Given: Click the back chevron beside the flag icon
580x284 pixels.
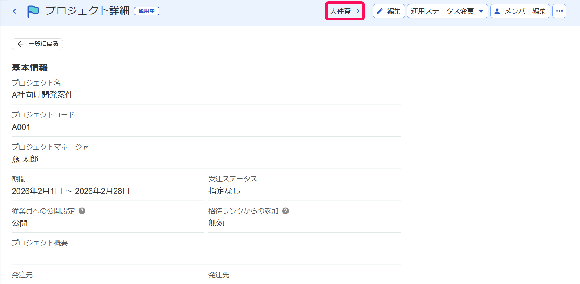Looking at the screenshot, I should pos(14,11).
